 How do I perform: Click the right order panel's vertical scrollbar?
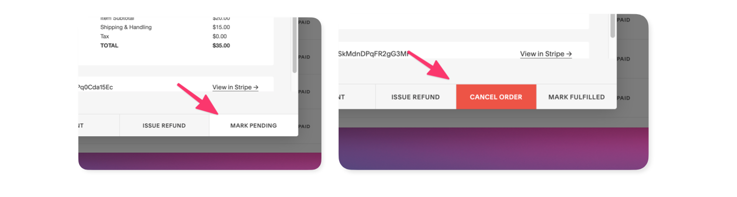pyautogui.click(x=613, y=27)
